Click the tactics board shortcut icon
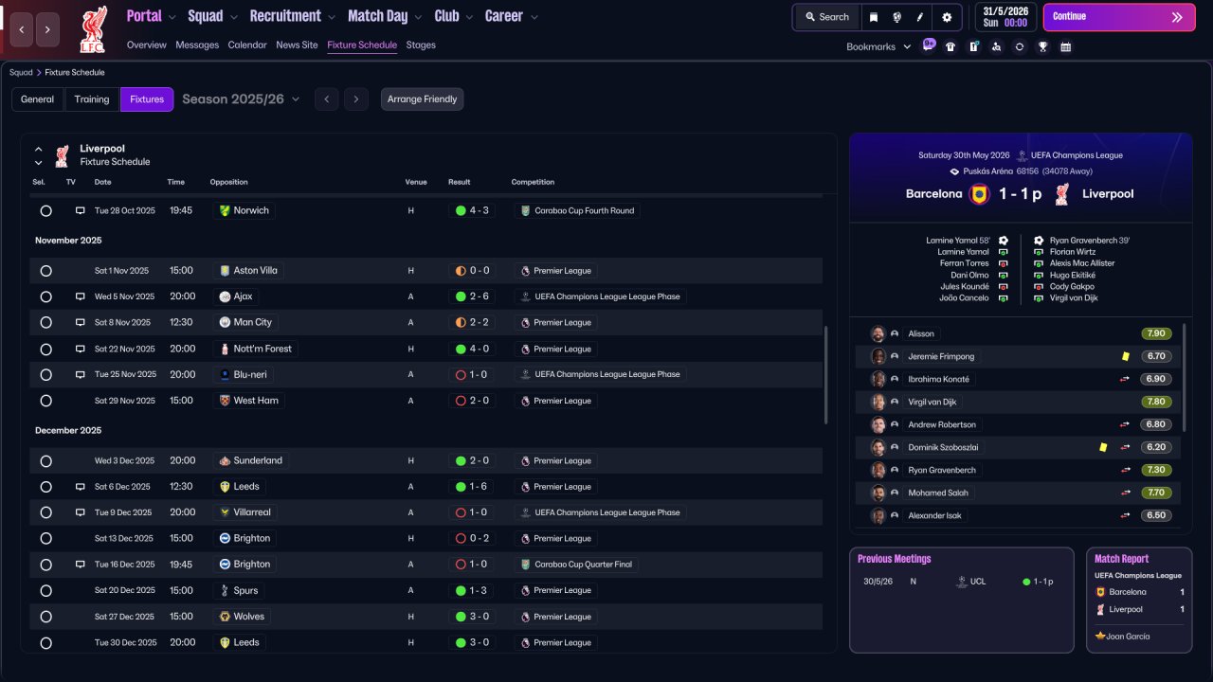The width and height of the screenshot is (1213, 682). click(973, 46)
